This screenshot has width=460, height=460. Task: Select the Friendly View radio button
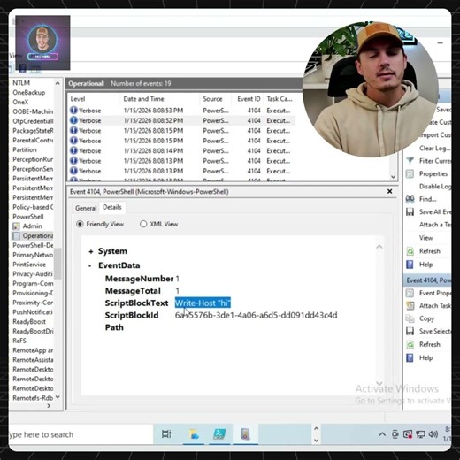80,224
